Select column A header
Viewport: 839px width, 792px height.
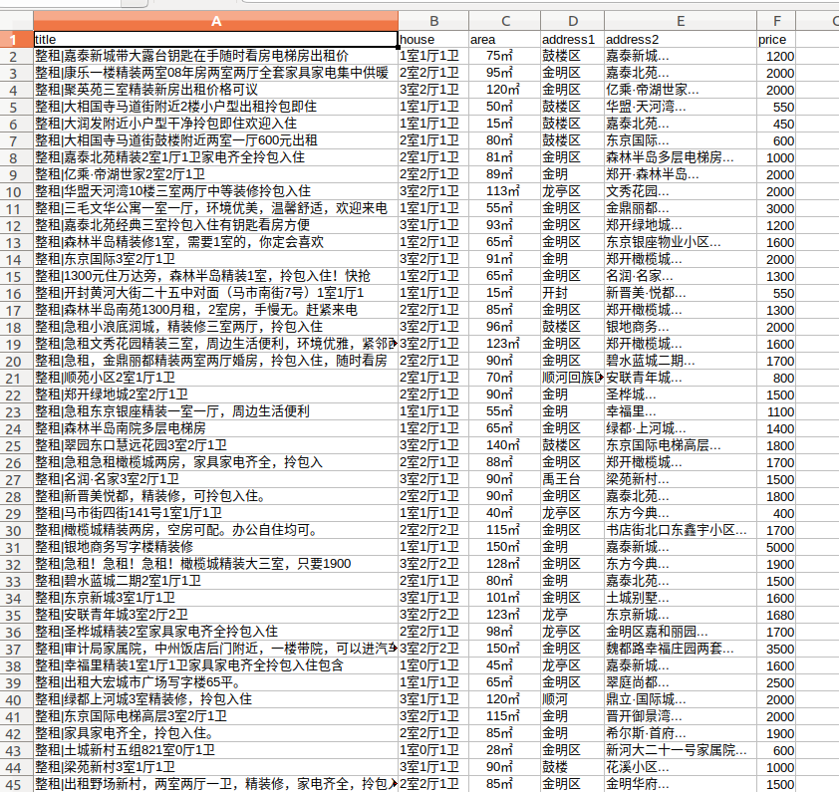(x=215, y=21)
